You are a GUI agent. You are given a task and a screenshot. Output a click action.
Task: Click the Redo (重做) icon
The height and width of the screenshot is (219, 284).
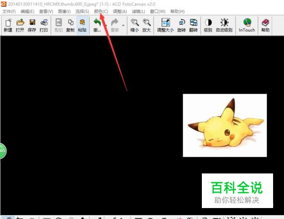pyautogui.click(x=114, y=25)
